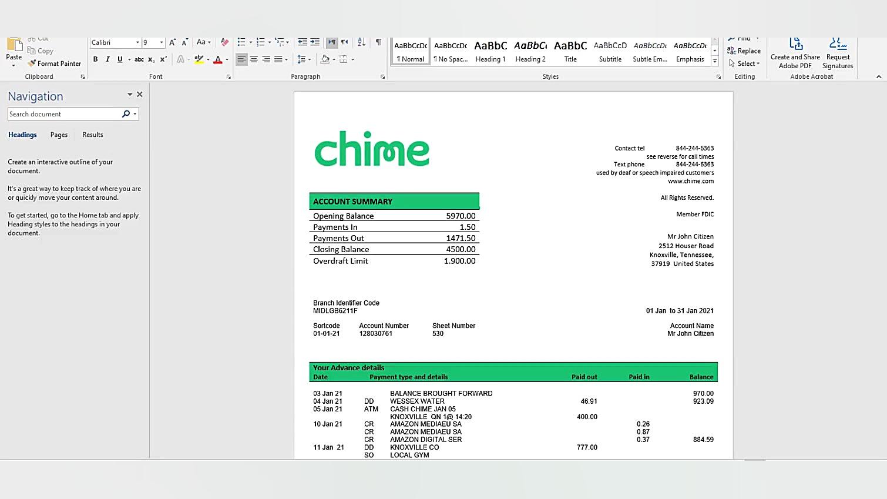
Task: Expand the borders dropdown arrow
Action: (352, 59)
